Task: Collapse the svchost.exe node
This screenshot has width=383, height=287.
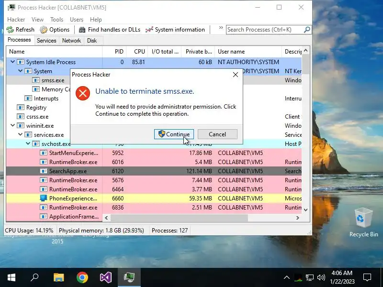Action: coord(28,143)
